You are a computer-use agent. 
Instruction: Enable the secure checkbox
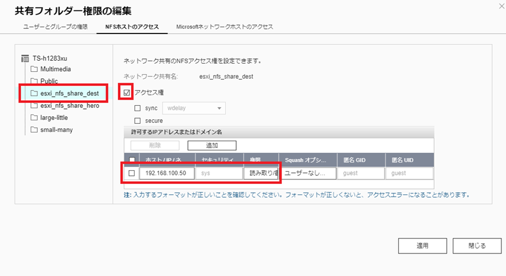click(x=138, y=121)
